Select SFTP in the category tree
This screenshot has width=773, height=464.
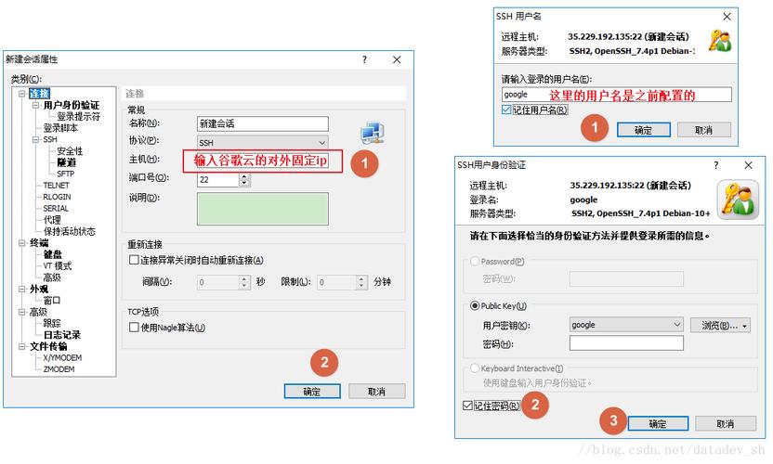coord(66,174)
